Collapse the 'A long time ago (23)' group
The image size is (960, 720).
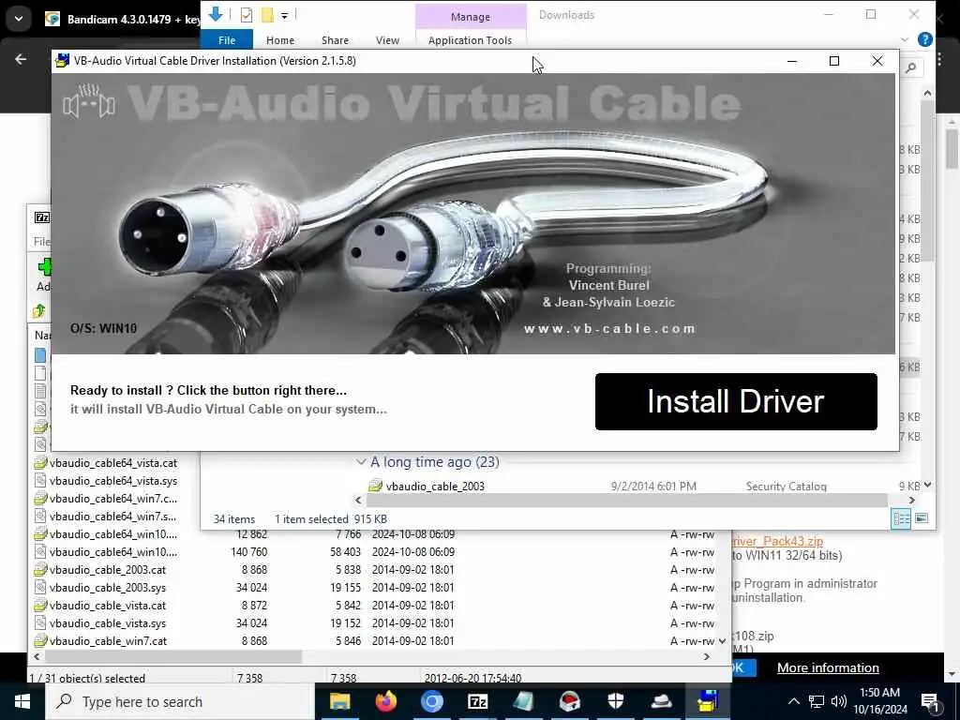click(x=361, y=462)
